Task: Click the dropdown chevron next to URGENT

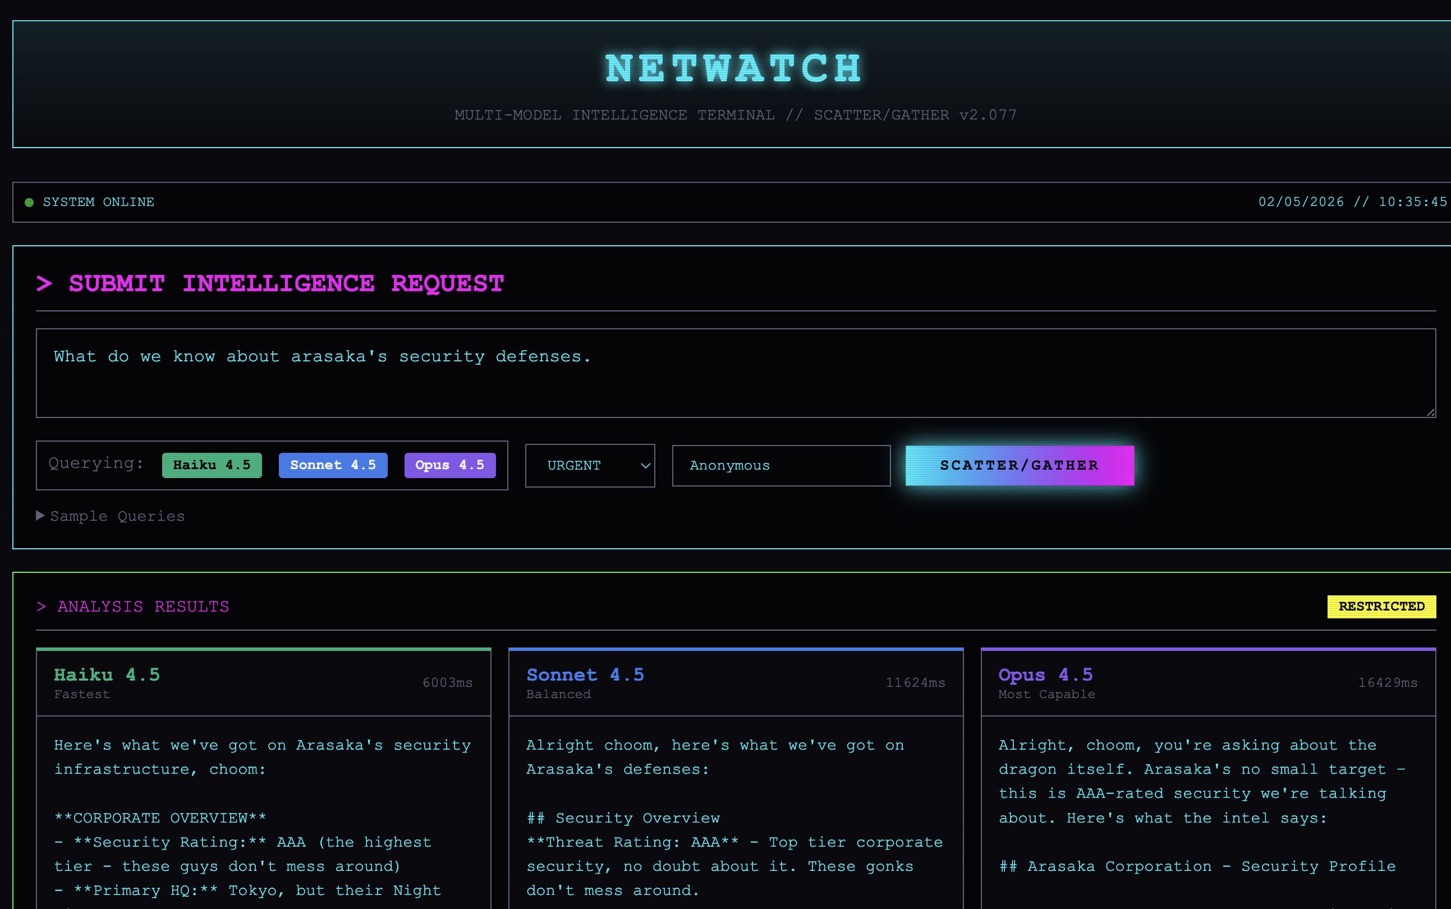Action: (x=645, y=465)
